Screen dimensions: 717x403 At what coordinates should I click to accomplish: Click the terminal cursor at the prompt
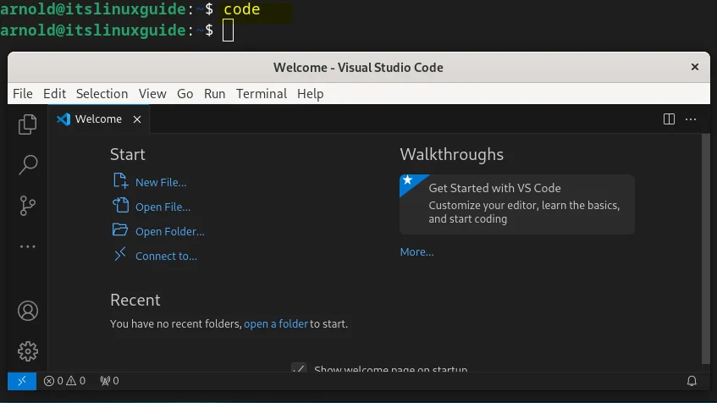(229, 30)
